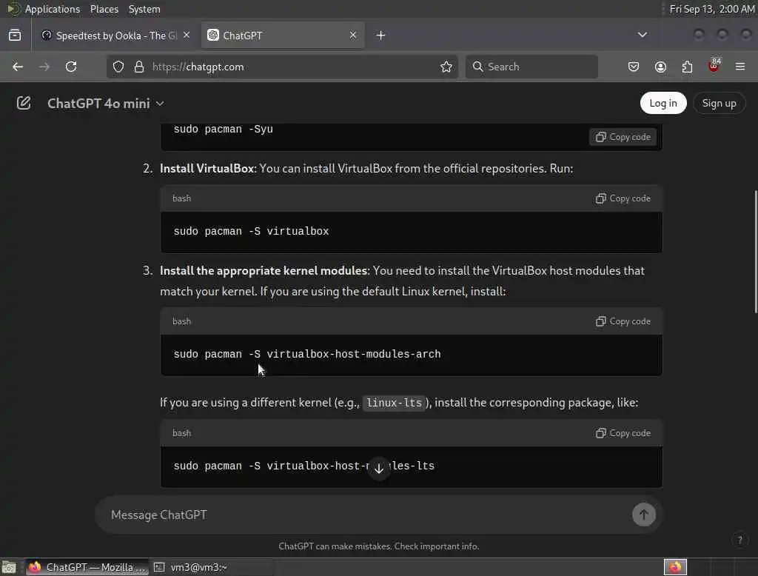Close the ChatGPT browser tab

click(x=353, y=35)
